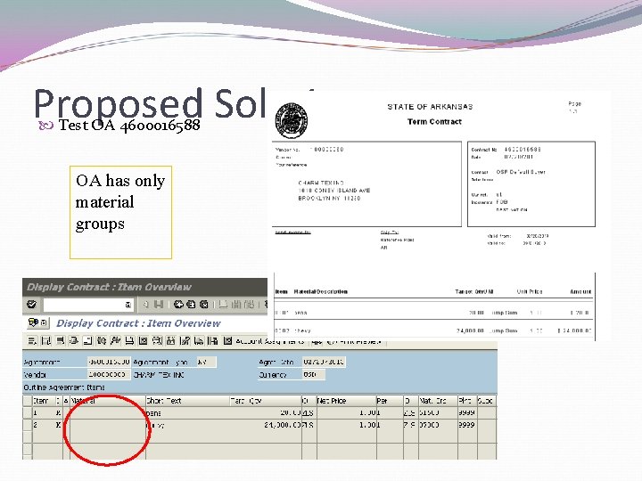Click the Arkansas state seal image
Screen dimensions: 642x481
pyautogui.click(x=292, y=120)
